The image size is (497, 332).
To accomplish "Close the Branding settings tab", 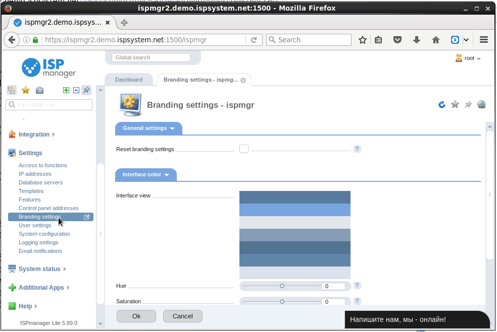I will point(243,80).
